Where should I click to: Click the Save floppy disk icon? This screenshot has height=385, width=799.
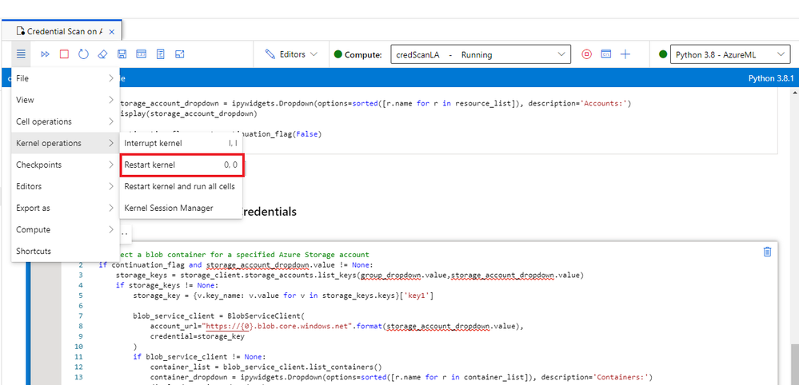click(x=122, y=54)
